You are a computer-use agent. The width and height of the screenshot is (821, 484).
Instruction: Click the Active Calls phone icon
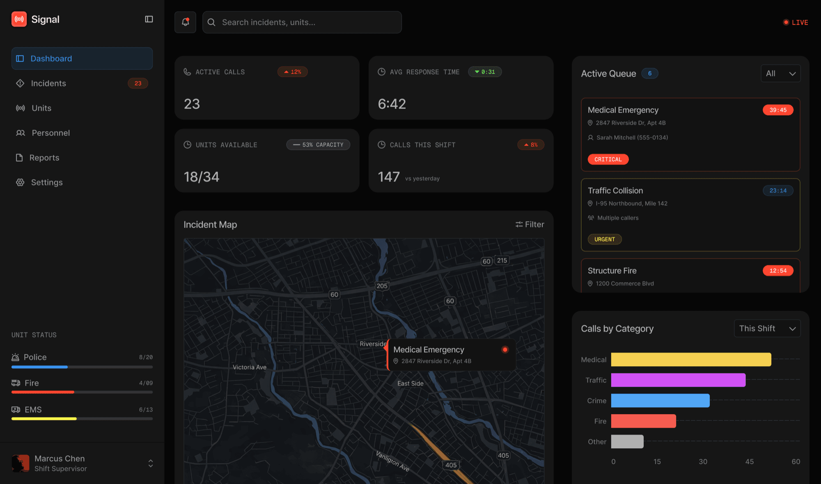point(187,72)
